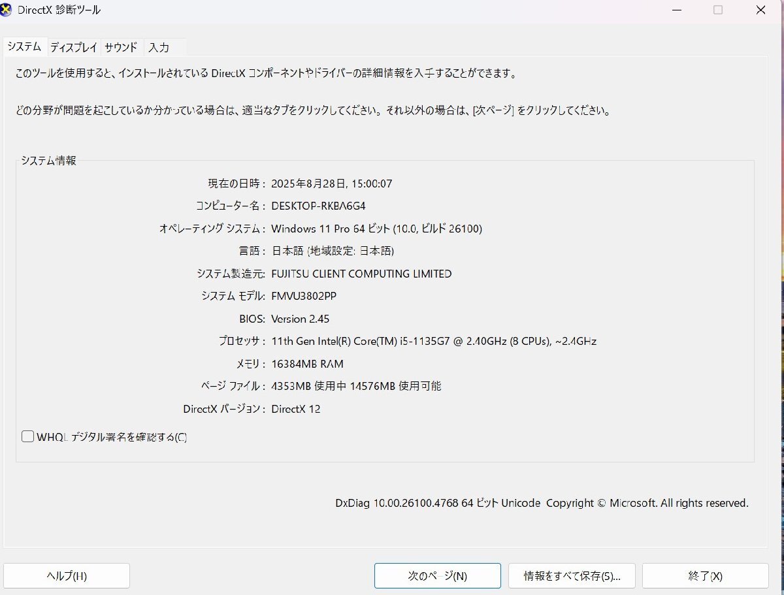
Task: Click the BIOS Version 2.45 text
Action: [x=301, y=319]
